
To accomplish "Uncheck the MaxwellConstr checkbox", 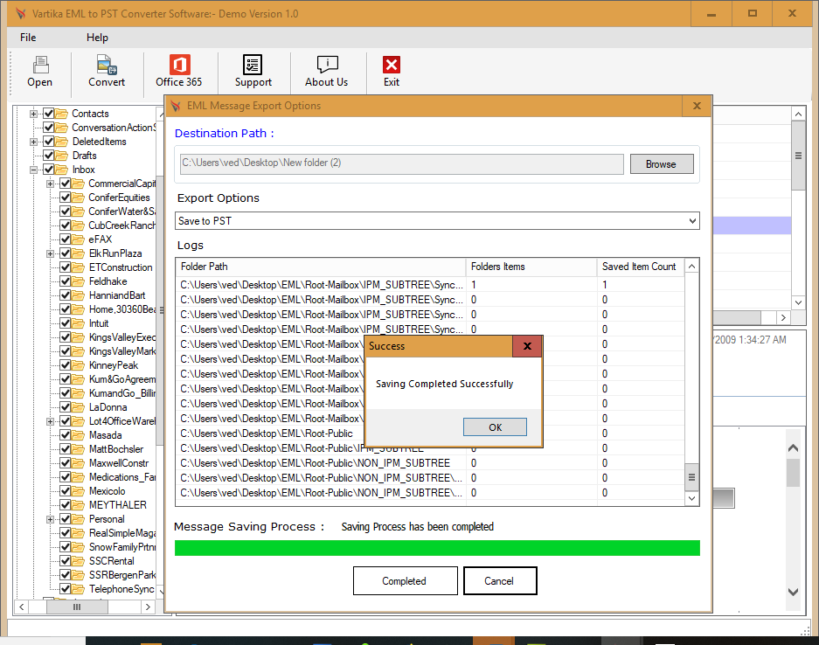I will coord(66,462).
